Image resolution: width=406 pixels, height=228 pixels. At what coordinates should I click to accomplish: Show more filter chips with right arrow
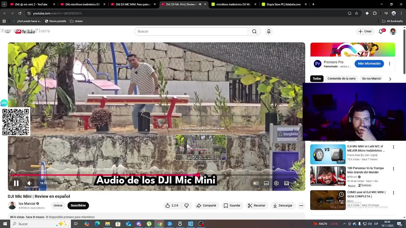pos(390,79)
